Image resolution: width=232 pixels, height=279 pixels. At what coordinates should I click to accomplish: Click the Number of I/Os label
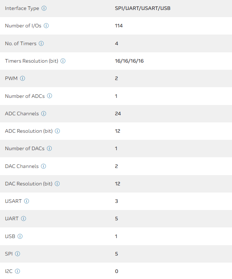pyautogui.click(x=23, y=26)
